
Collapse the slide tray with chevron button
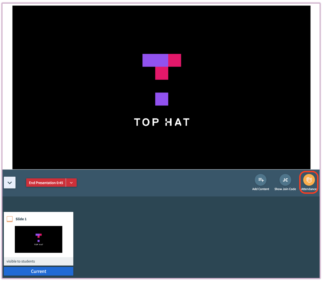pos(10,183)
